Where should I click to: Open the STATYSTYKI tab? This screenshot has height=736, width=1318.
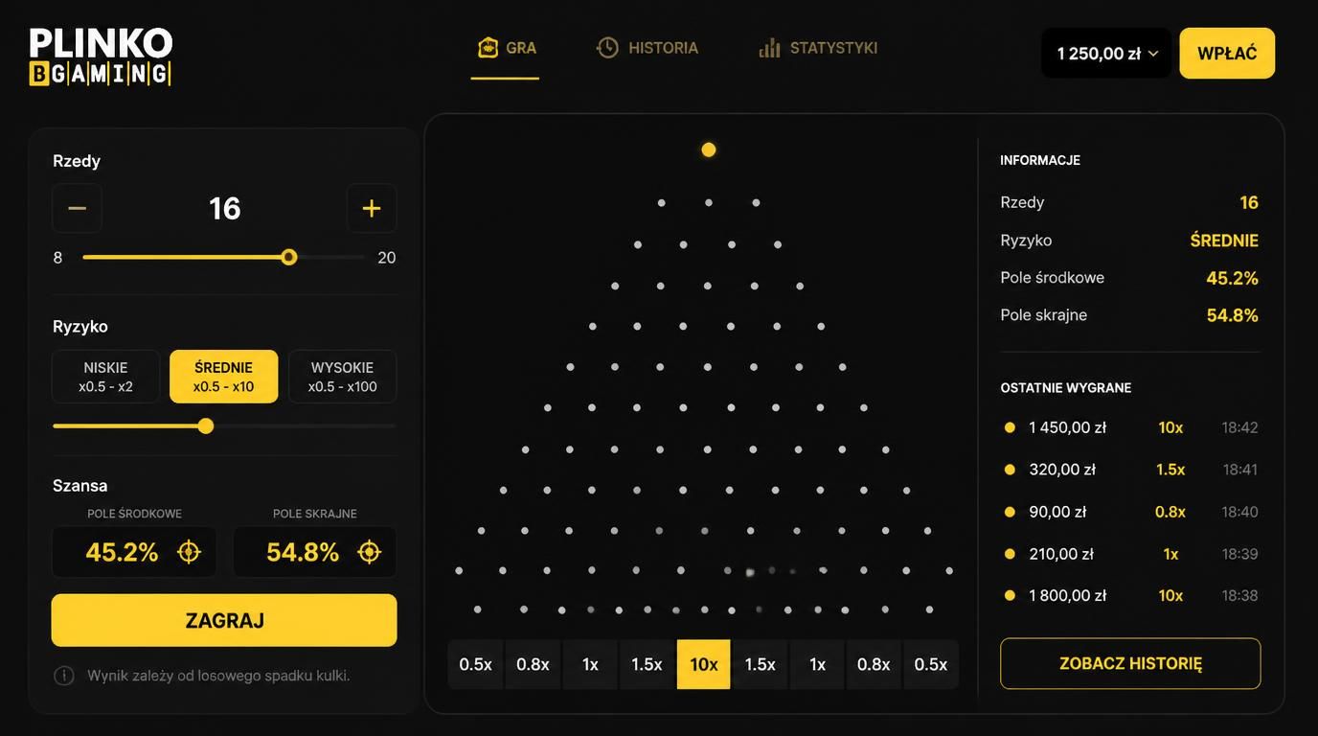(x=818, y=48)
